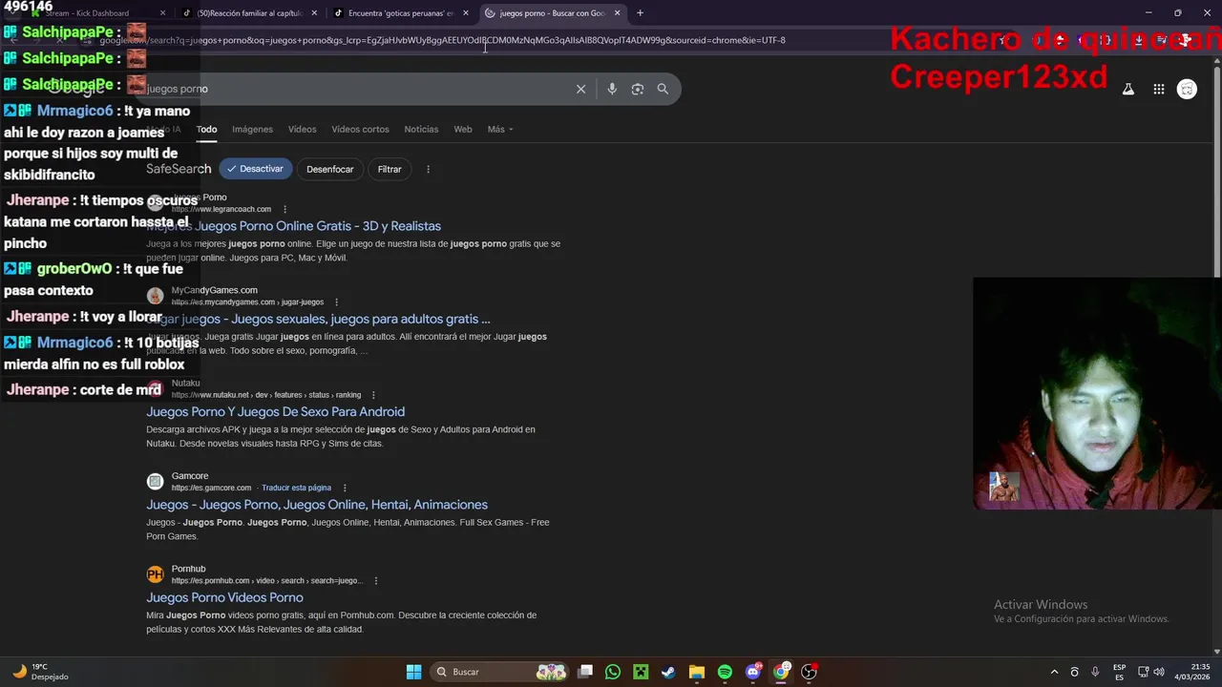Open options for the Gamcore result
1222x687 pixels.
point(345,488)
